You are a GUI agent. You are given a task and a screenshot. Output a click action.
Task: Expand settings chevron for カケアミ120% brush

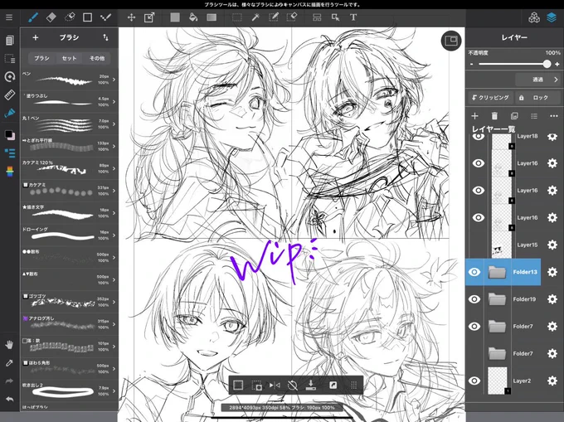click(x=114, y=168)
